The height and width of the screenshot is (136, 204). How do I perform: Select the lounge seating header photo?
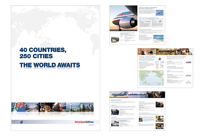[x=165, y=52]
